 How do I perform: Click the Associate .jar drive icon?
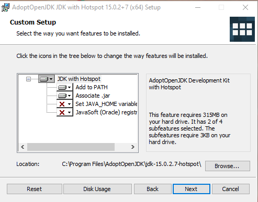[62, 96]
